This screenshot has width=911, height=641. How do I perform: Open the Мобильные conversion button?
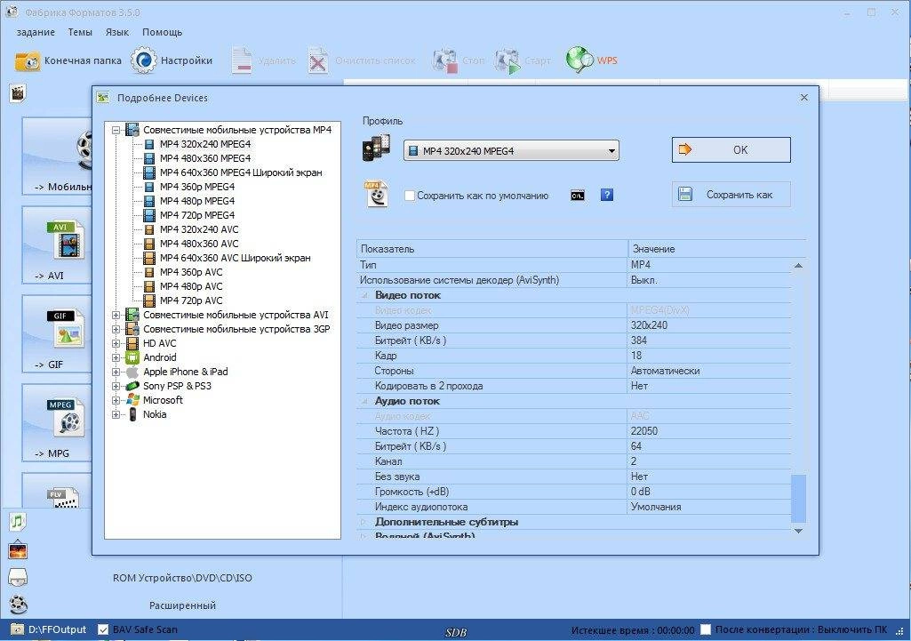57,156
